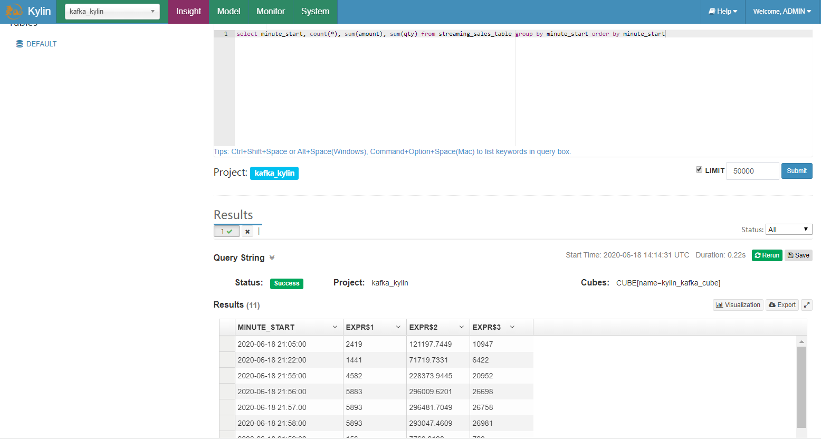The width and height of the screenshot is (821, 439).
Task: Click EXPR$1 value 2419
Action: (375, 344)
